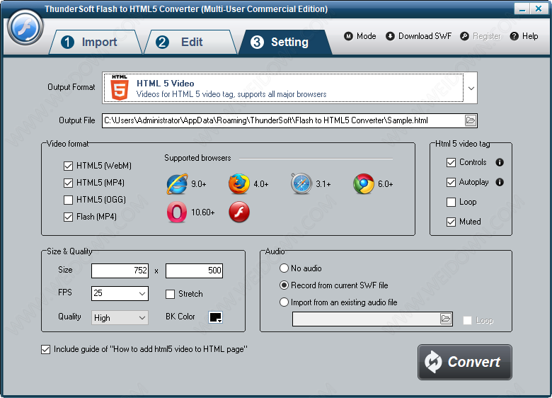Open the Mode menu
The image size is (552, 398).
[360, 36]
